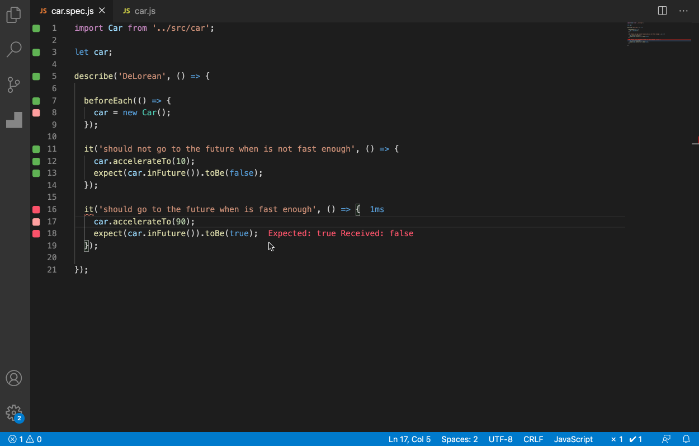Change file encoding via UTF-8

500,439
